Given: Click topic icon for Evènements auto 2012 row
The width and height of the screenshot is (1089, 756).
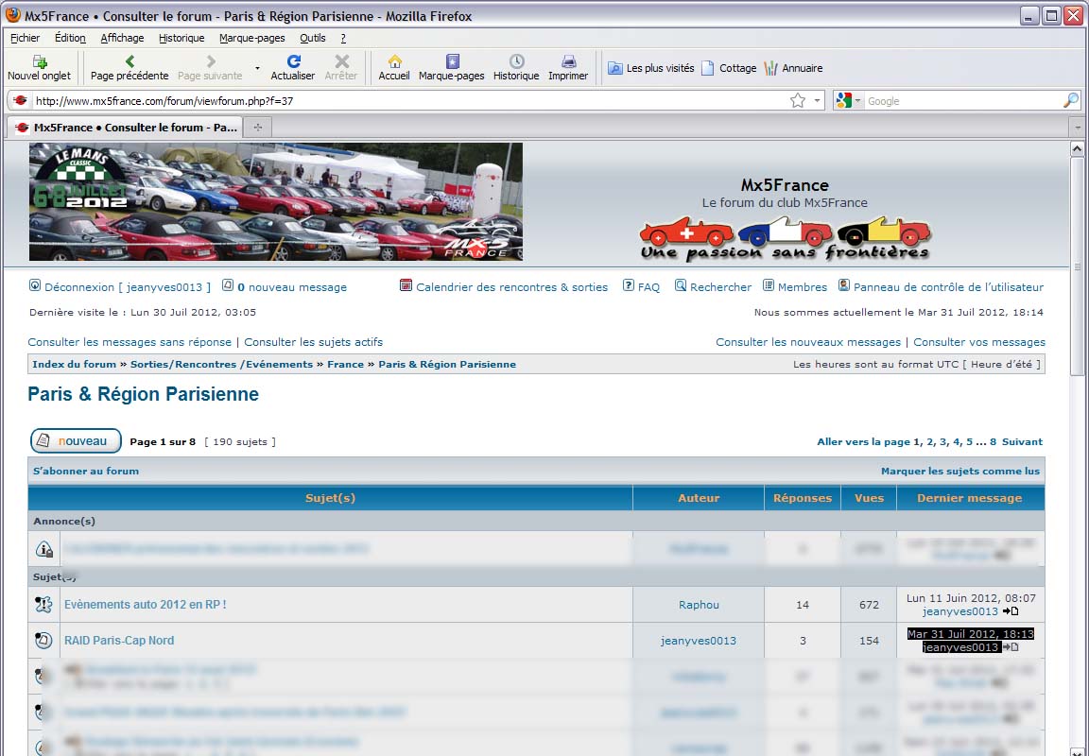Looking at the screenshot, I should point(43,605).
